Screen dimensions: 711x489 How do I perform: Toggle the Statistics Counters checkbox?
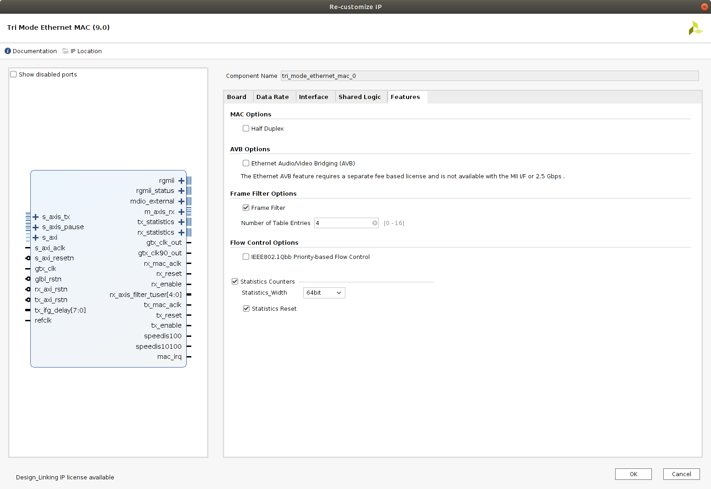pyautogui.click(x=235, y=281)
